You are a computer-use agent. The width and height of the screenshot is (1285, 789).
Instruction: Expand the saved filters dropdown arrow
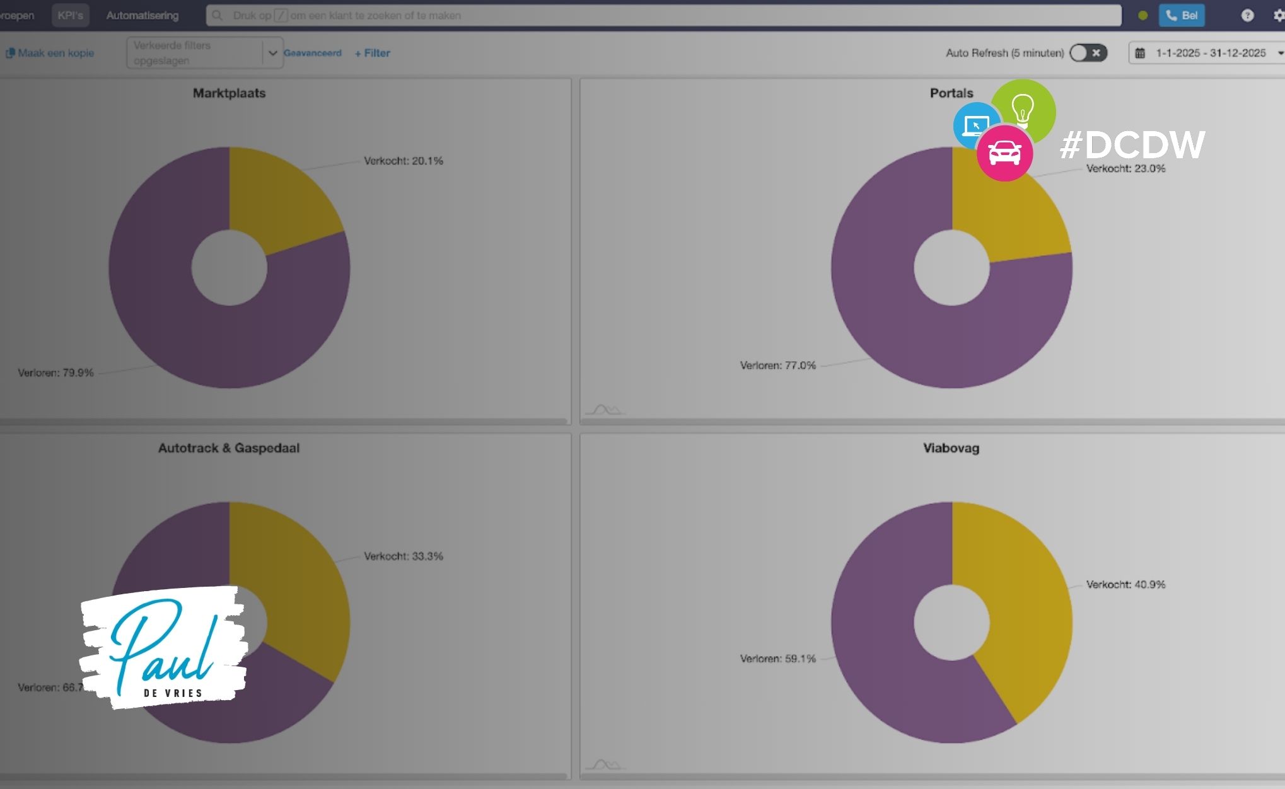point(272,53)
